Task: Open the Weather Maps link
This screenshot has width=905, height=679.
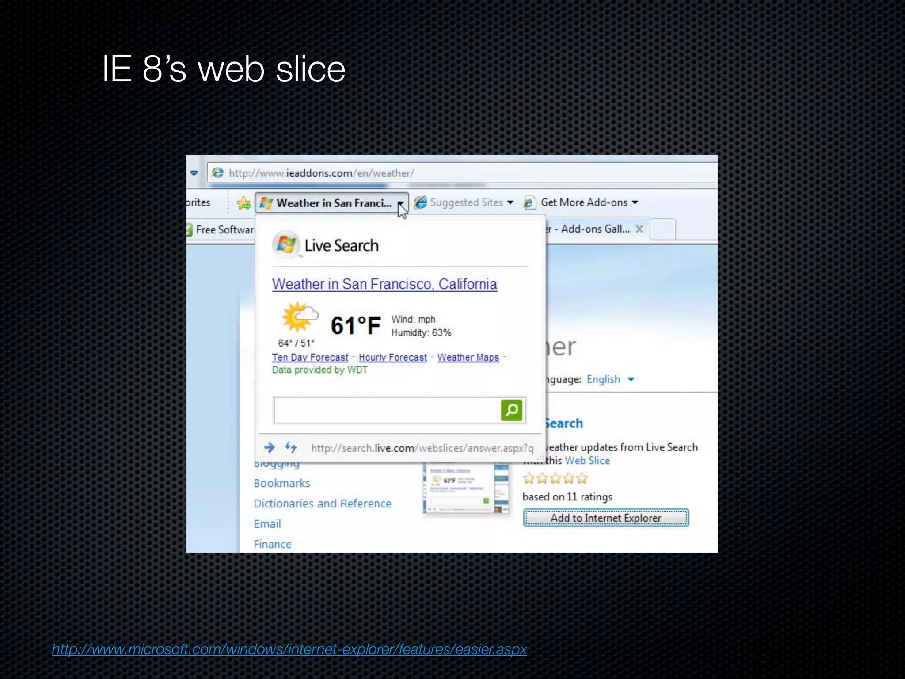Action: pos(468,357)
